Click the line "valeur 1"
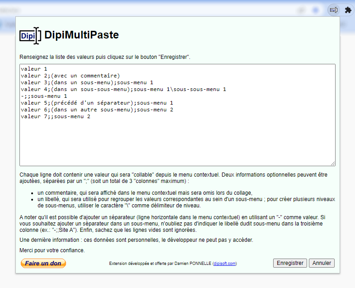The image size is (355, 288). tap(34, 69)
